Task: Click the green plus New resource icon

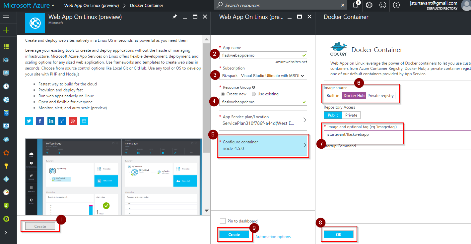Action: (6, 30)
